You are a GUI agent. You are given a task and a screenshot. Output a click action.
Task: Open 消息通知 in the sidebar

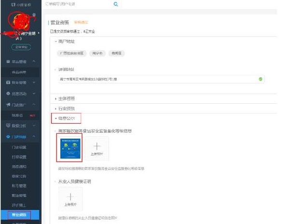[19, 167]
